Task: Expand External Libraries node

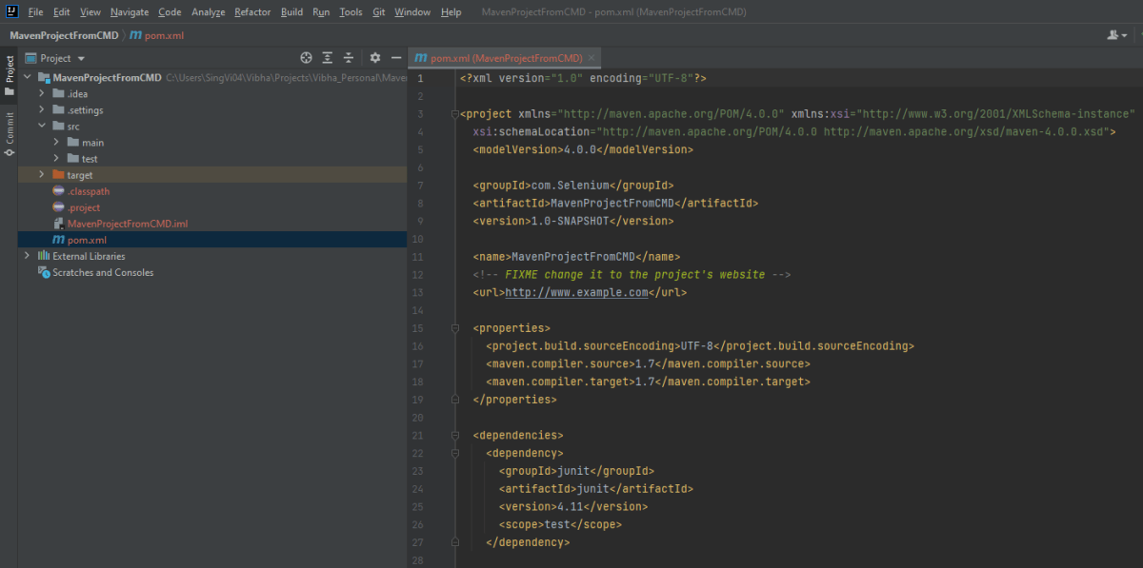Action: pos(27,256)
